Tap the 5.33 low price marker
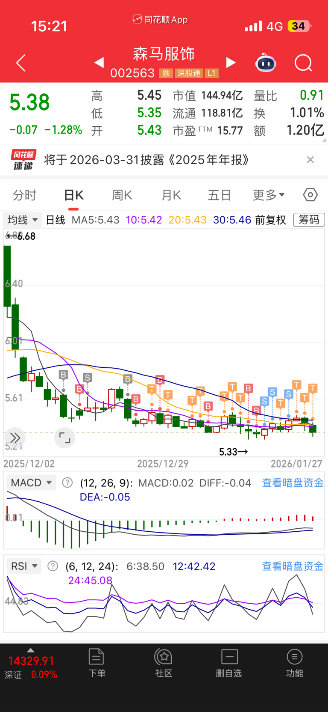The height and width of the screenshot is (712, 328). (x=233, y=452)
